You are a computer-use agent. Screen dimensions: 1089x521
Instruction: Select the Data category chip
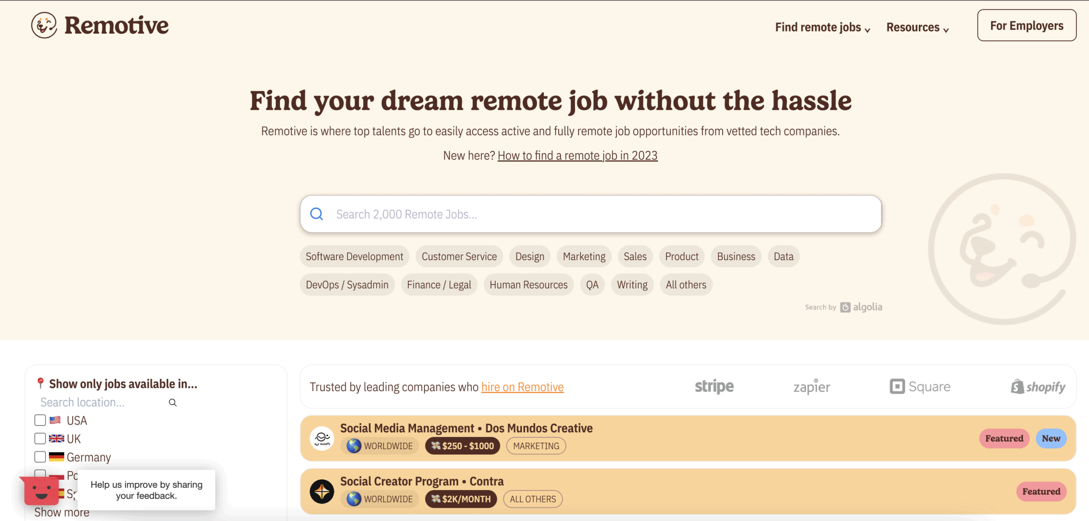coord(784,256)
